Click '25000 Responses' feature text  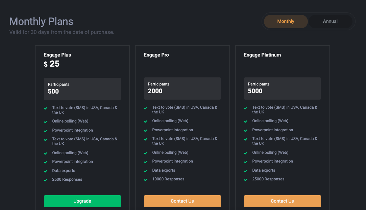(x=268, y=179)
